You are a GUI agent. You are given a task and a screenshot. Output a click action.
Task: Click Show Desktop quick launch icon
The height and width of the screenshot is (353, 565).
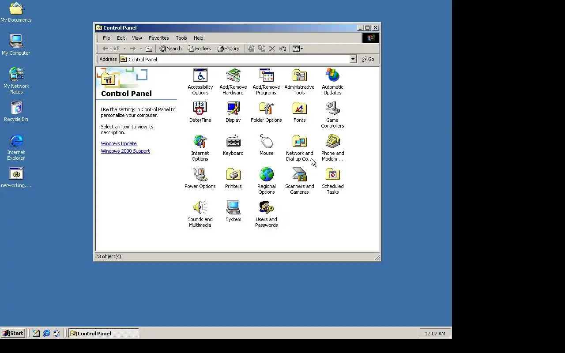coord(36,333)
